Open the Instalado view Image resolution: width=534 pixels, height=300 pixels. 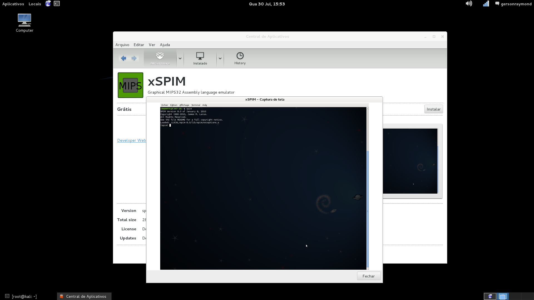[x=200, y=59]
